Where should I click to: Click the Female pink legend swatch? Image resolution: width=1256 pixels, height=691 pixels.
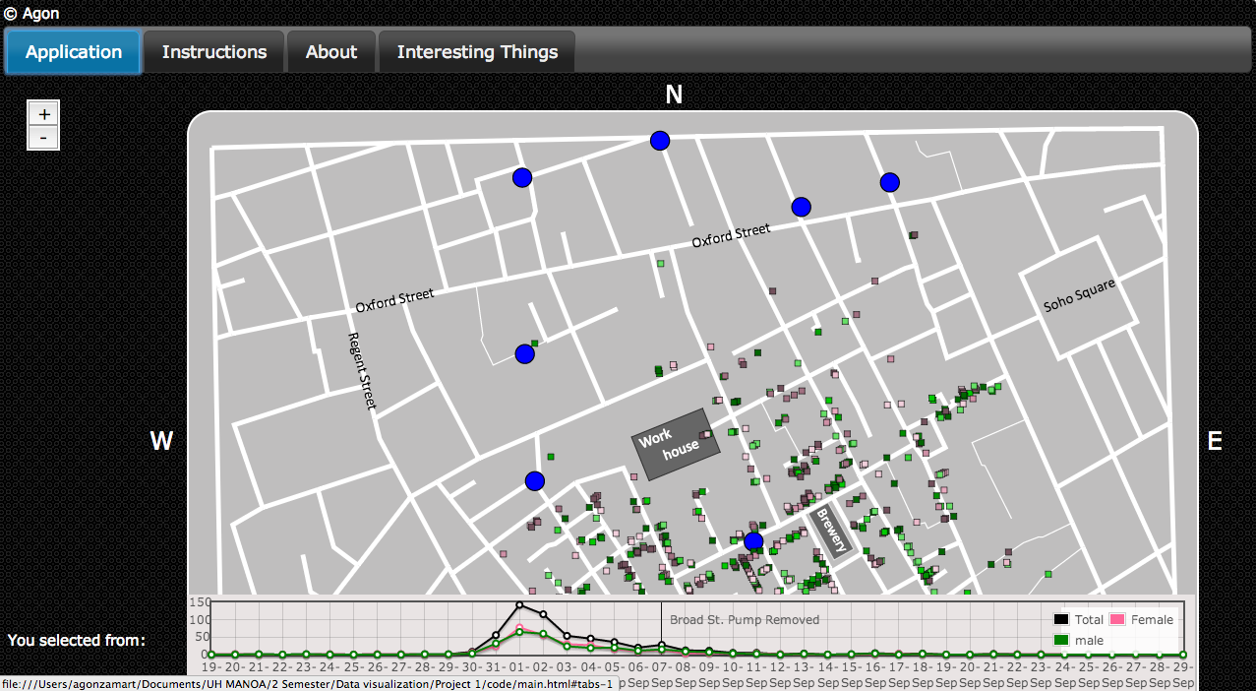(x=1117, y=620)
